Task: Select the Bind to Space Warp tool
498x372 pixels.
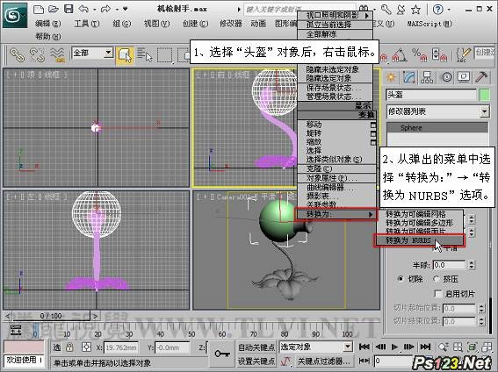Action: click(57, 54)
